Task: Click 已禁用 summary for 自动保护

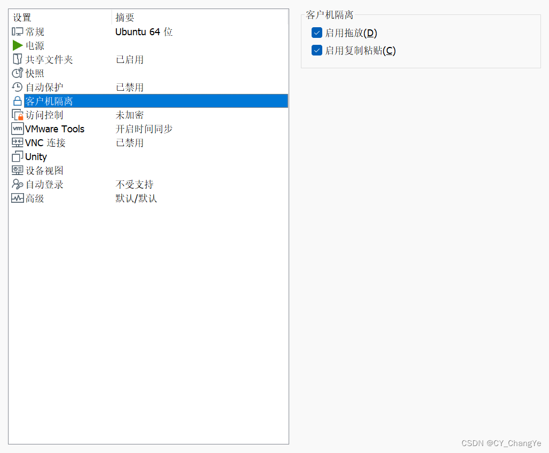Action: click(x=130, y=87)
